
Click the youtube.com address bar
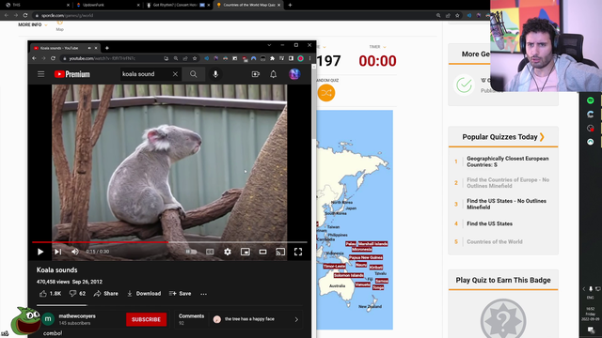coord(111,58)
